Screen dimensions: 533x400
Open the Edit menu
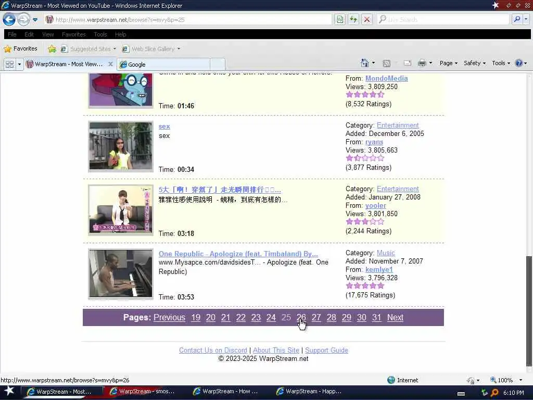[29, 34]
